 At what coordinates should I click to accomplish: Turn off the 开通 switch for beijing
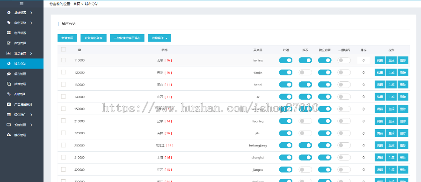tap(286, 60)
